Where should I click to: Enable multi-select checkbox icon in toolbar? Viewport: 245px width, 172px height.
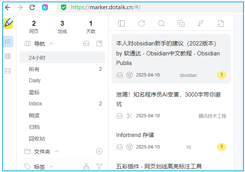coord(181,23)
